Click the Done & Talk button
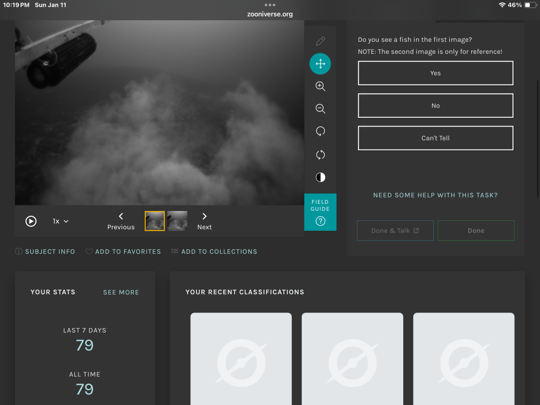The image size is (540, 405). [x=395, y=231]
